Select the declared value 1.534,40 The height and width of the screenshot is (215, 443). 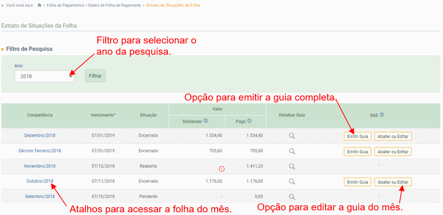(x=214, y=135)
